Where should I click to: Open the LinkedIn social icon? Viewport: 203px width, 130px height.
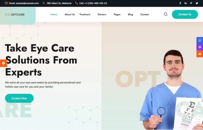point(185,3)
